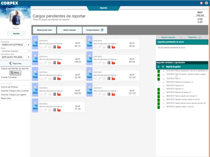Click the red factory icon on 40.14 charge
The image size is (210, 157).
[59, 47]
